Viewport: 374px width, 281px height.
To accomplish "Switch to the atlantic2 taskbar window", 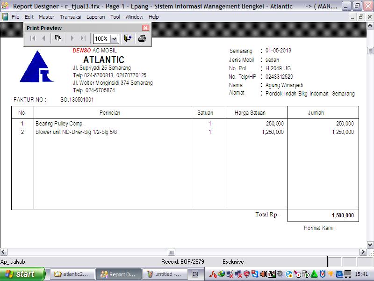I will 72,274.
